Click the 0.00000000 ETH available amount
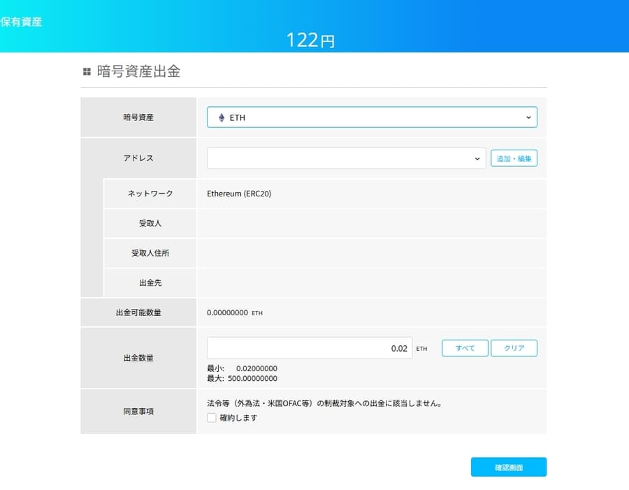Screen dimensions: 629x490 click(235, 312)
